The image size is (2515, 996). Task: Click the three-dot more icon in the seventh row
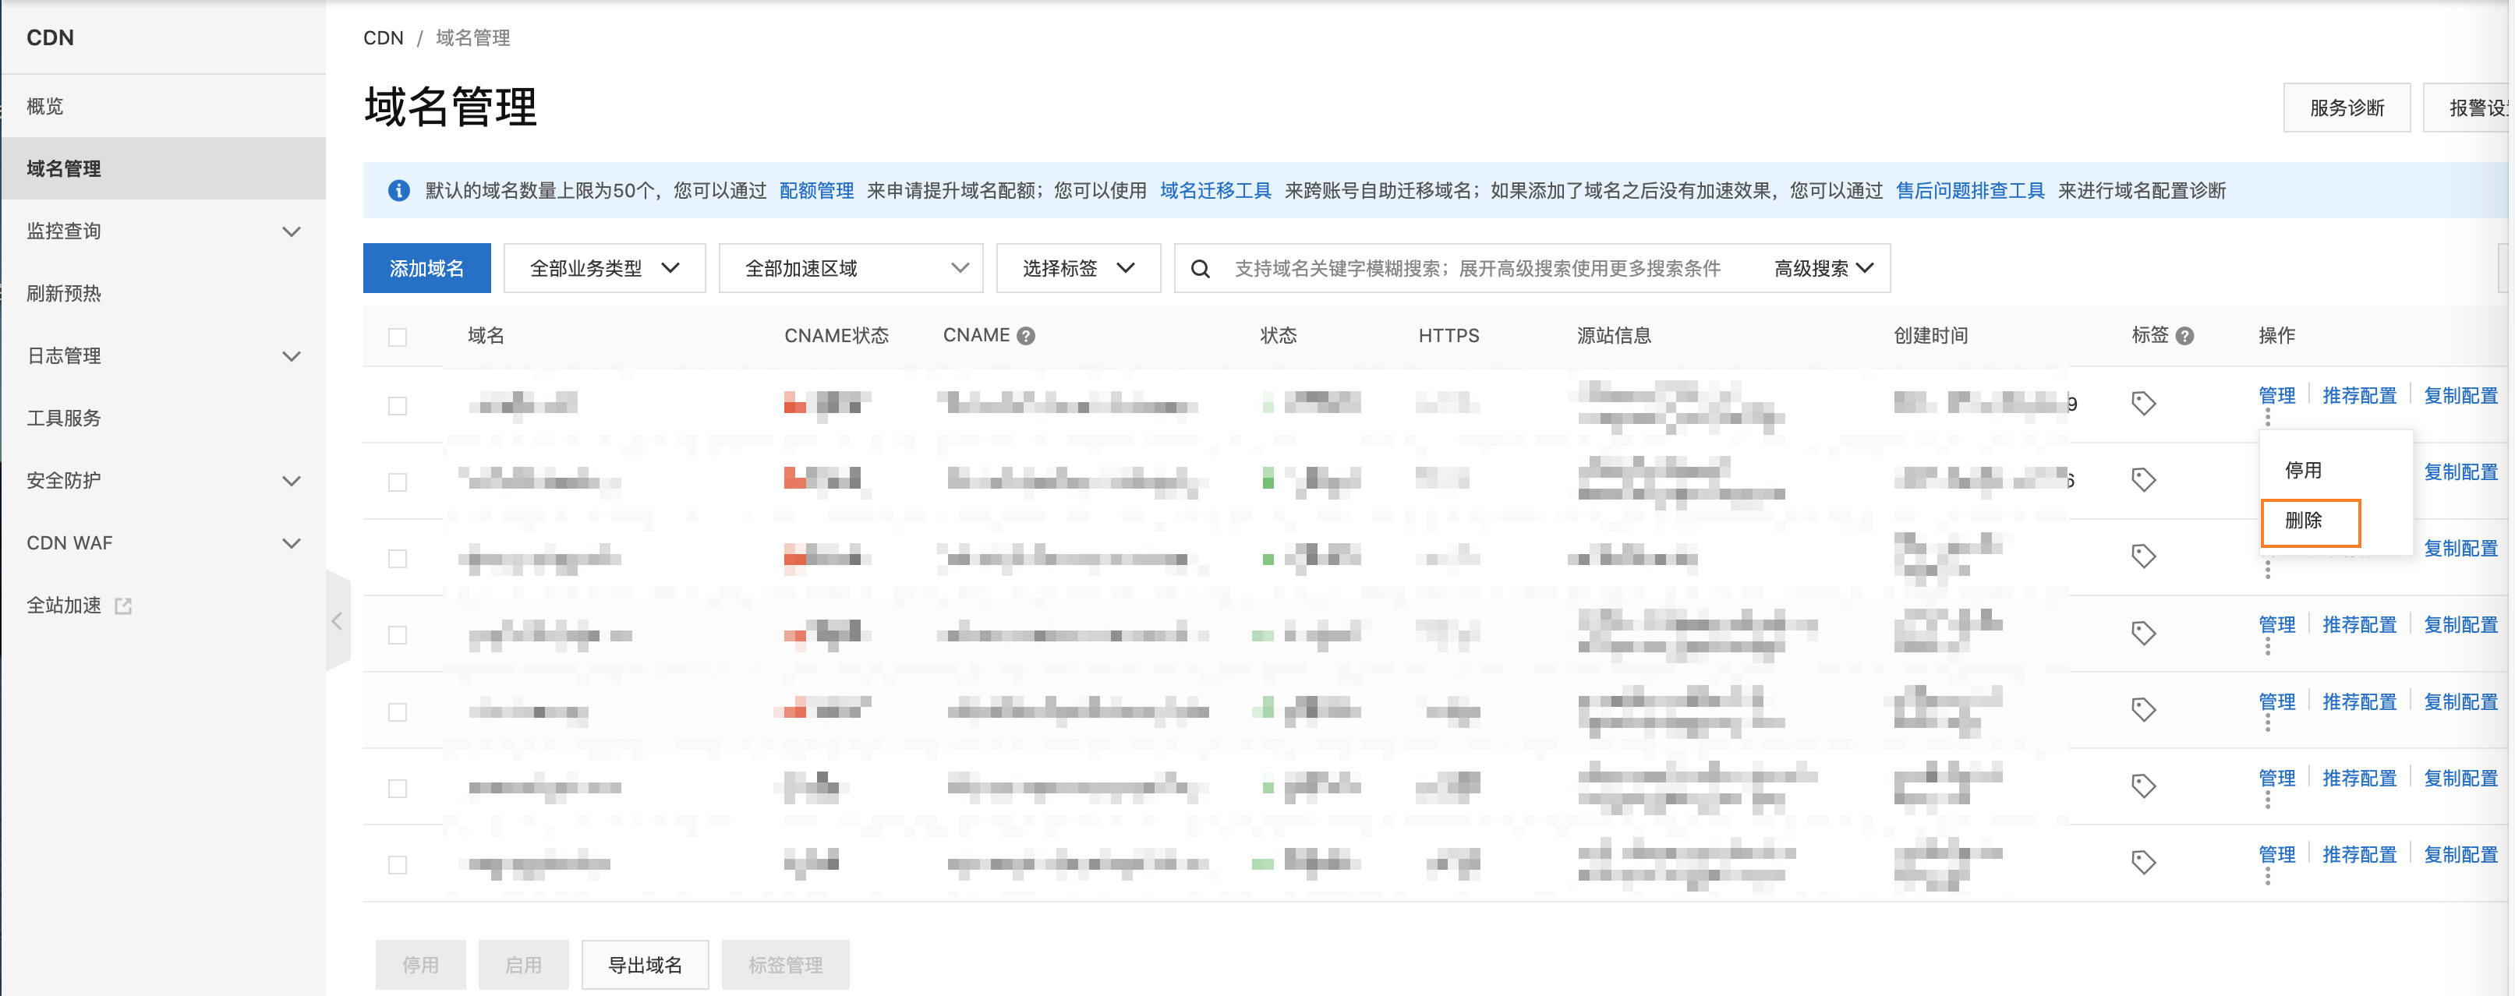(x=2267, y=877)
